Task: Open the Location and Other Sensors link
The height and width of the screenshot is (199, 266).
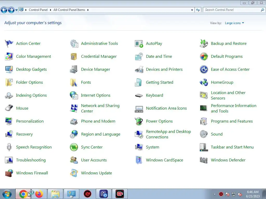Action: 228,95
